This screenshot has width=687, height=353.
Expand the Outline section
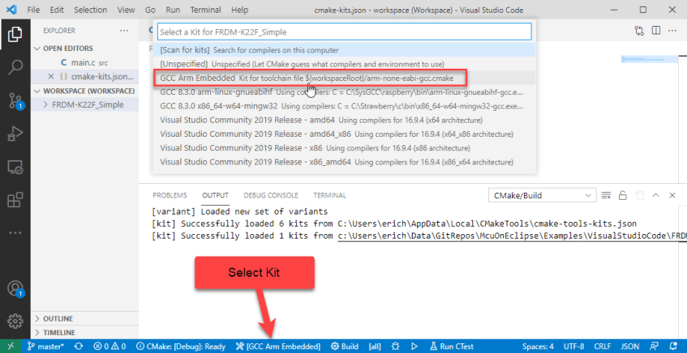coord(57,318)
